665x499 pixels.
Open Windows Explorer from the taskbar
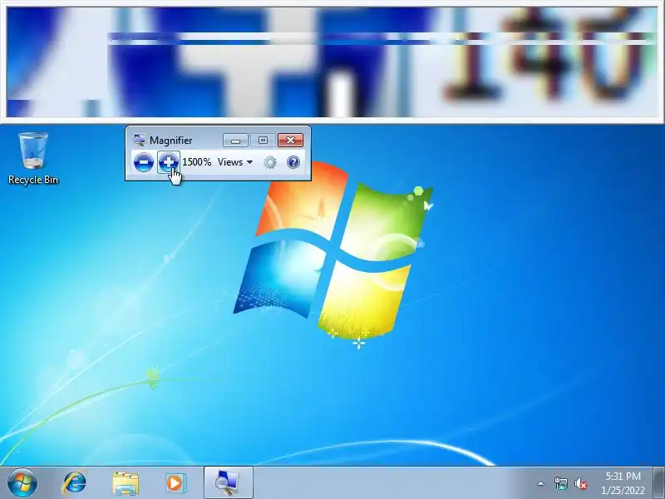point(126,483)
